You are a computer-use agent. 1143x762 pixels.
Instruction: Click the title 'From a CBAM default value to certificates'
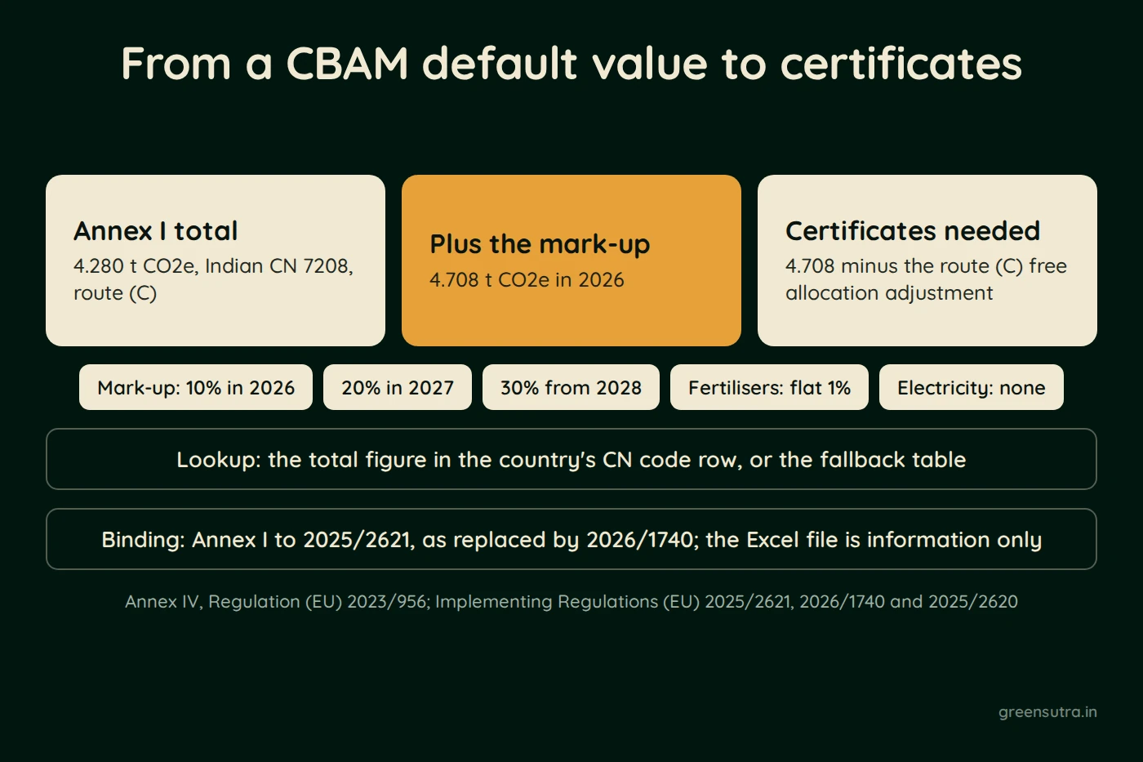click(571, 64)
